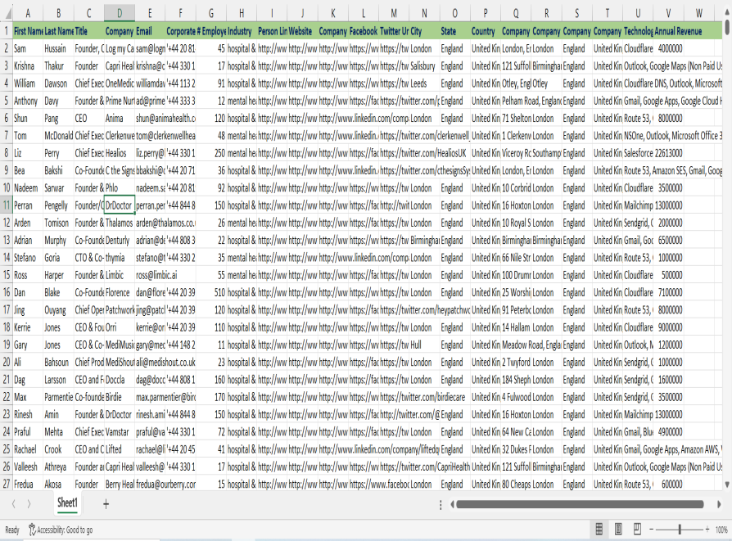732x541 pixels.
Task: Click the DrDoctor cell in row 11
Action: click(120, 205)
